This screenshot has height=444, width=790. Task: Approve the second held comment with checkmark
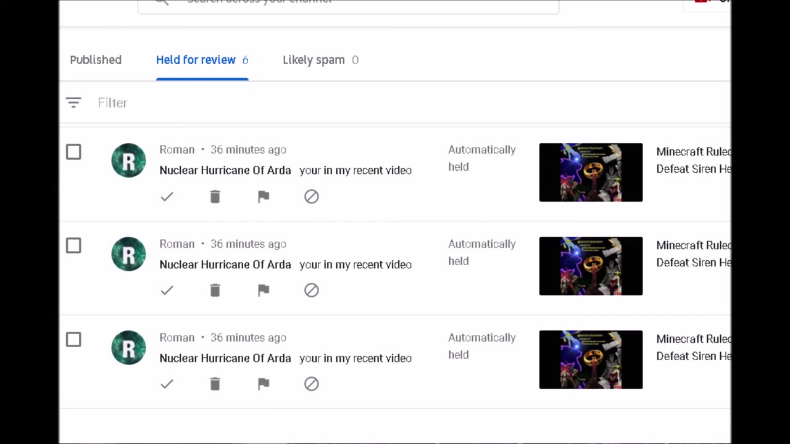(x=167, y=290)
